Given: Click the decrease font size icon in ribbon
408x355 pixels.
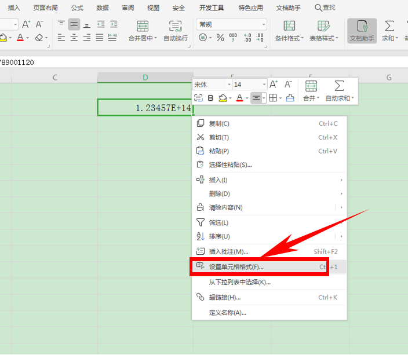Looking at the screenshot, I should tap(39, 24).
